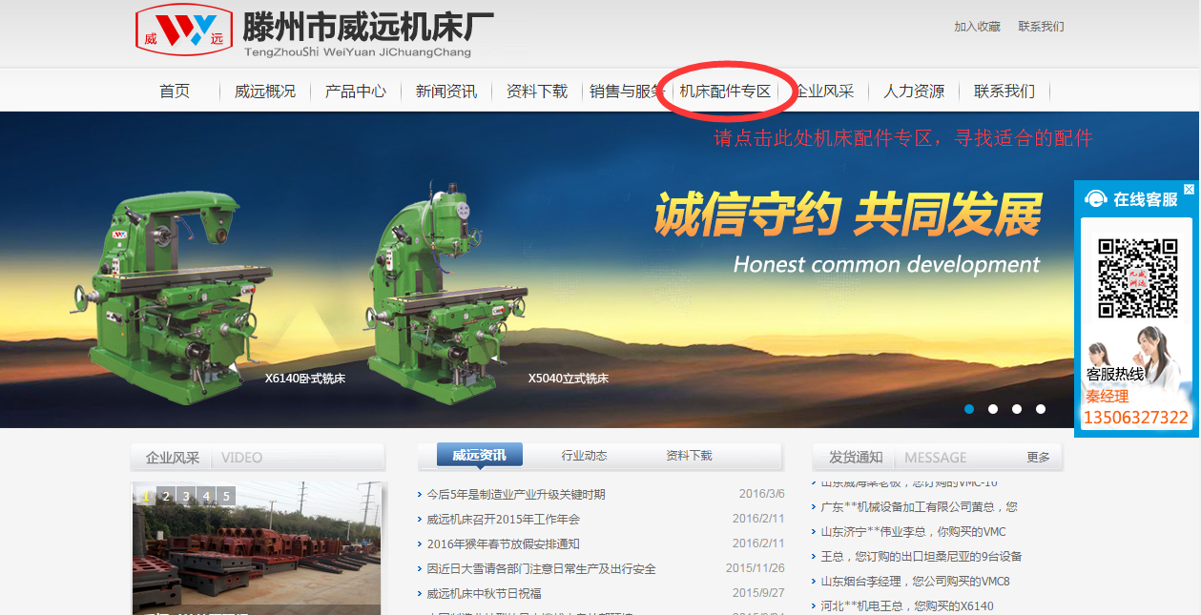Select photo number 4 in 企业风采
Image resolution: width=1201 pixels, height=615 pixels.
click(206, 496)
